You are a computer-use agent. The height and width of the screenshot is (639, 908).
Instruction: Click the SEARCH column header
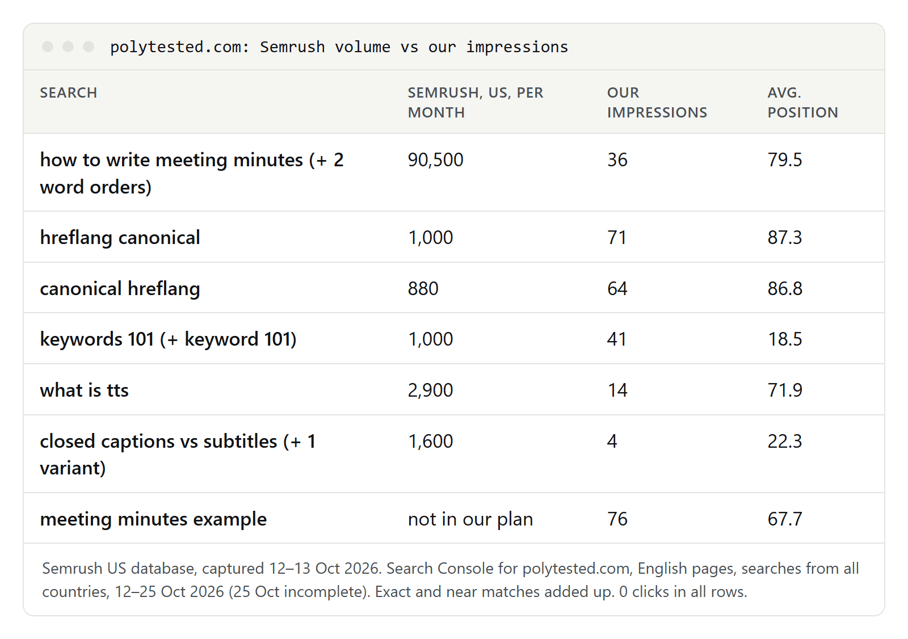[x=69, y=93]
